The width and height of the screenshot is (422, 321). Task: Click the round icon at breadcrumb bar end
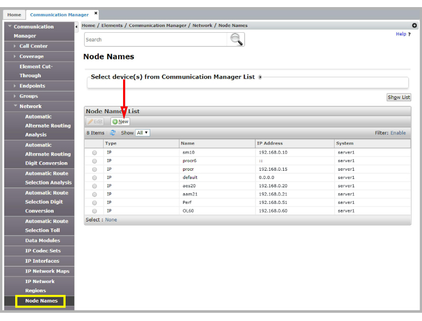point(414,25)
